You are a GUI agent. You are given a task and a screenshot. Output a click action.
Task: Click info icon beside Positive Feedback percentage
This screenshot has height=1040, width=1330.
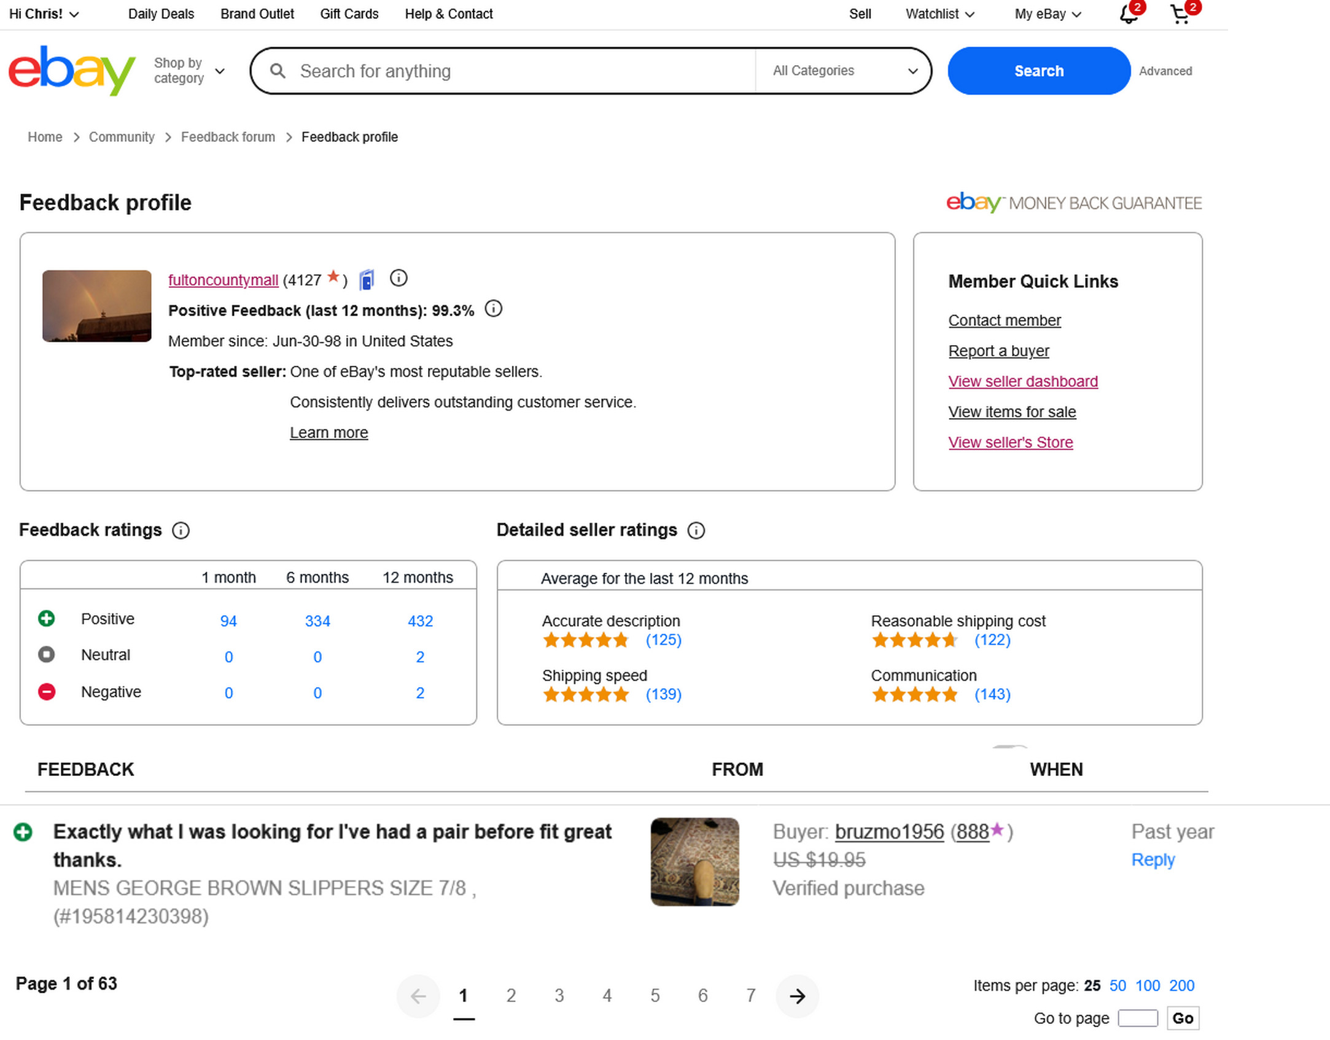point(493,309)
